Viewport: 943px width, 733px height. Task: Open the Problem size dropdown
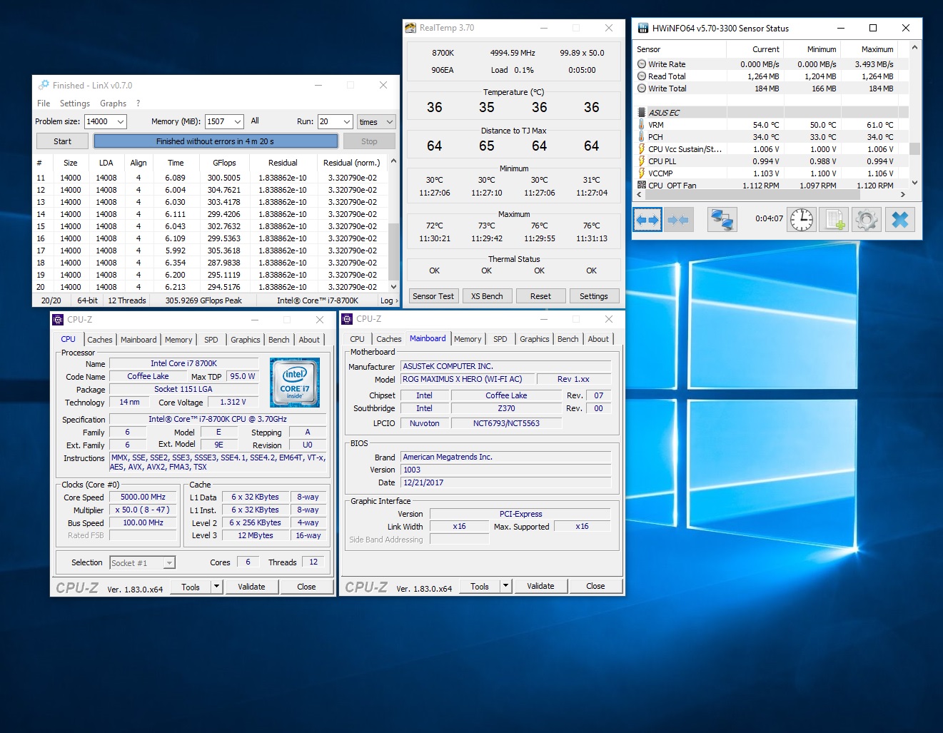(120, 122)
